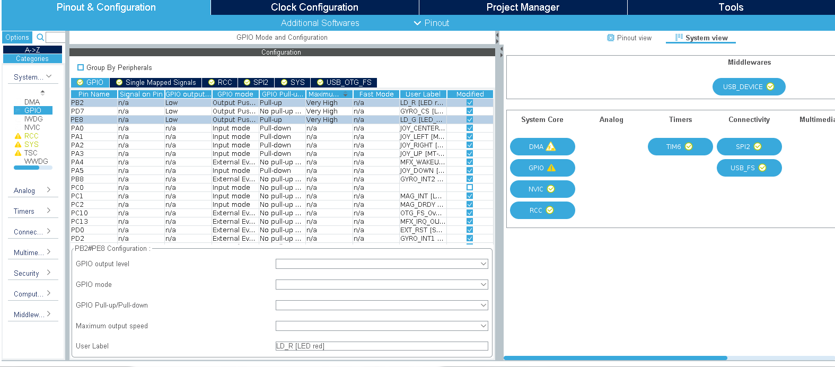The width and height of the screenshot is (835, 367).
Task: Expand the Timers category
Action: pos(32,211)
